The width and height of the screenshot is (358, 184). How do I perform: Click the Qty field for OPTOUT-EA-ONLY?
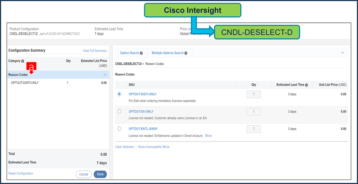[x=254, y=112]
